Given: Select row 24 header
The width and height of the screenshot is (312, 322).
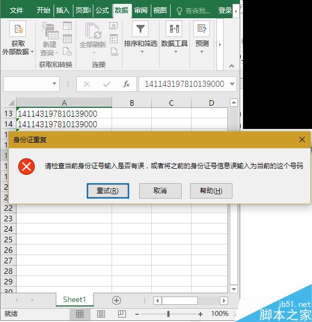Looking at the screenshot, I should [8, 229].
